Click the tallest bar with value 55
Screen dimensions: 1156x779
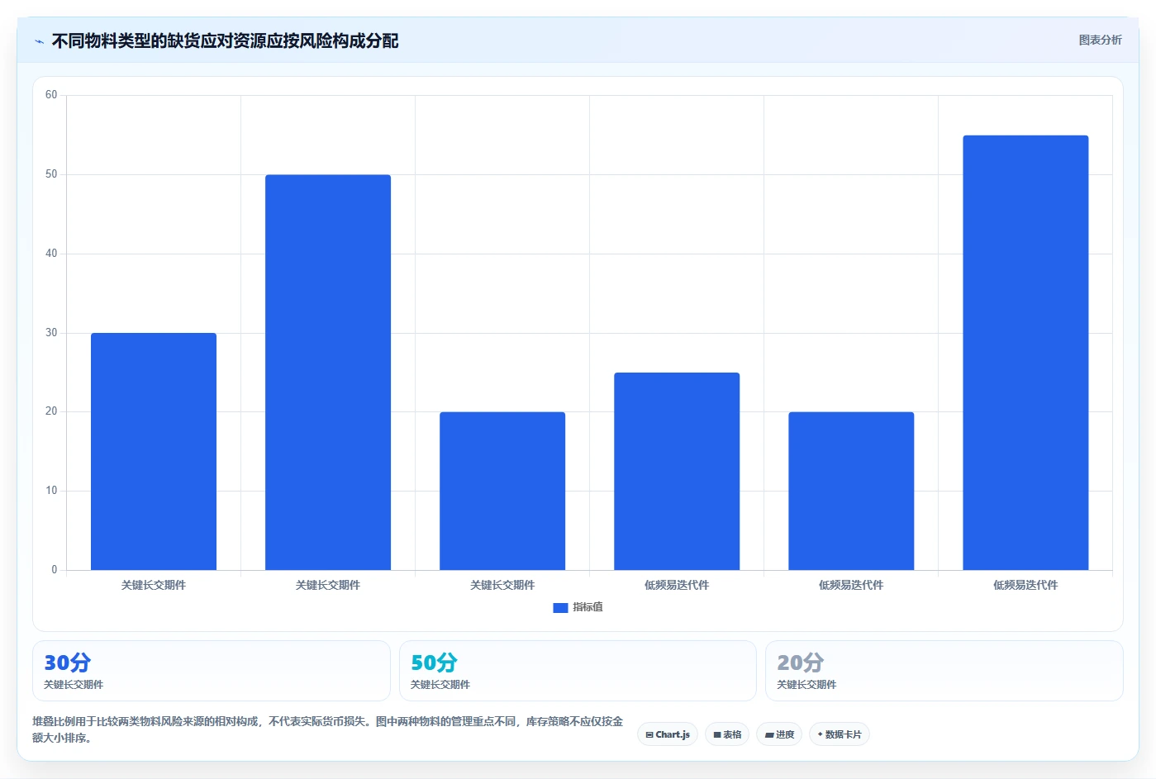[x=1025, y=353]
